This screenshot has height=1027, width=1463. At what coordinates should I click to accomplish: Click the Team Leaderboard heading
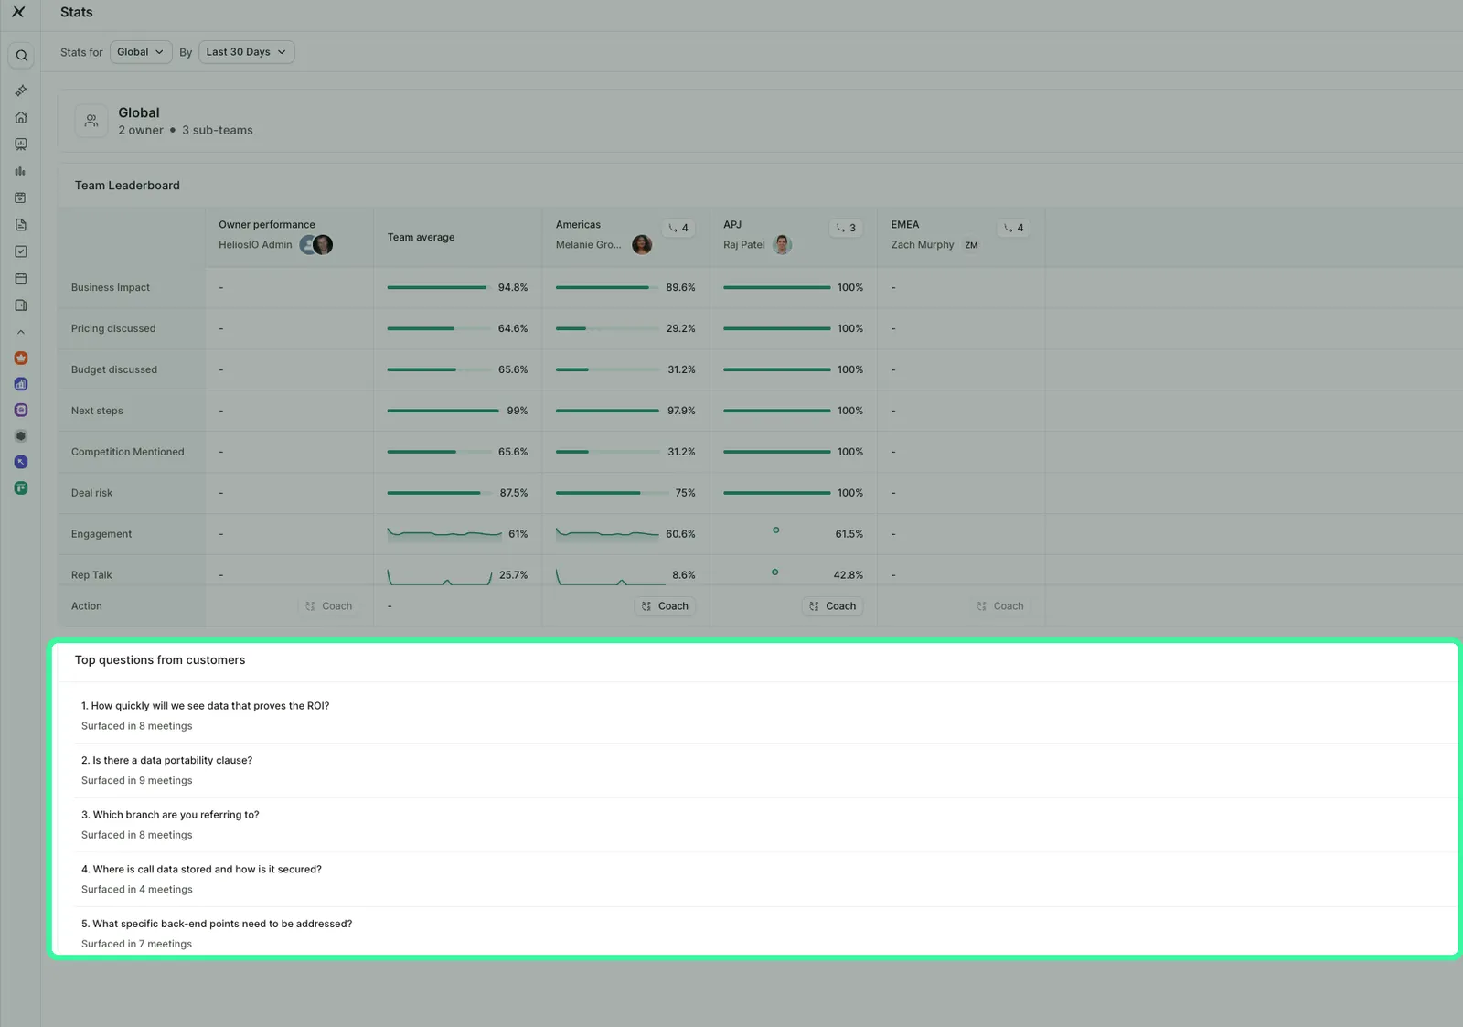(127, 186)
